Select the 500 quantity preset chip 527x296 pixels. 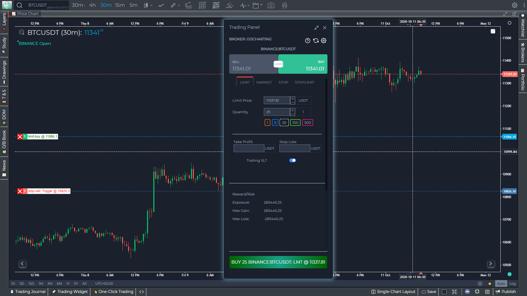click(x=307, y=123)
